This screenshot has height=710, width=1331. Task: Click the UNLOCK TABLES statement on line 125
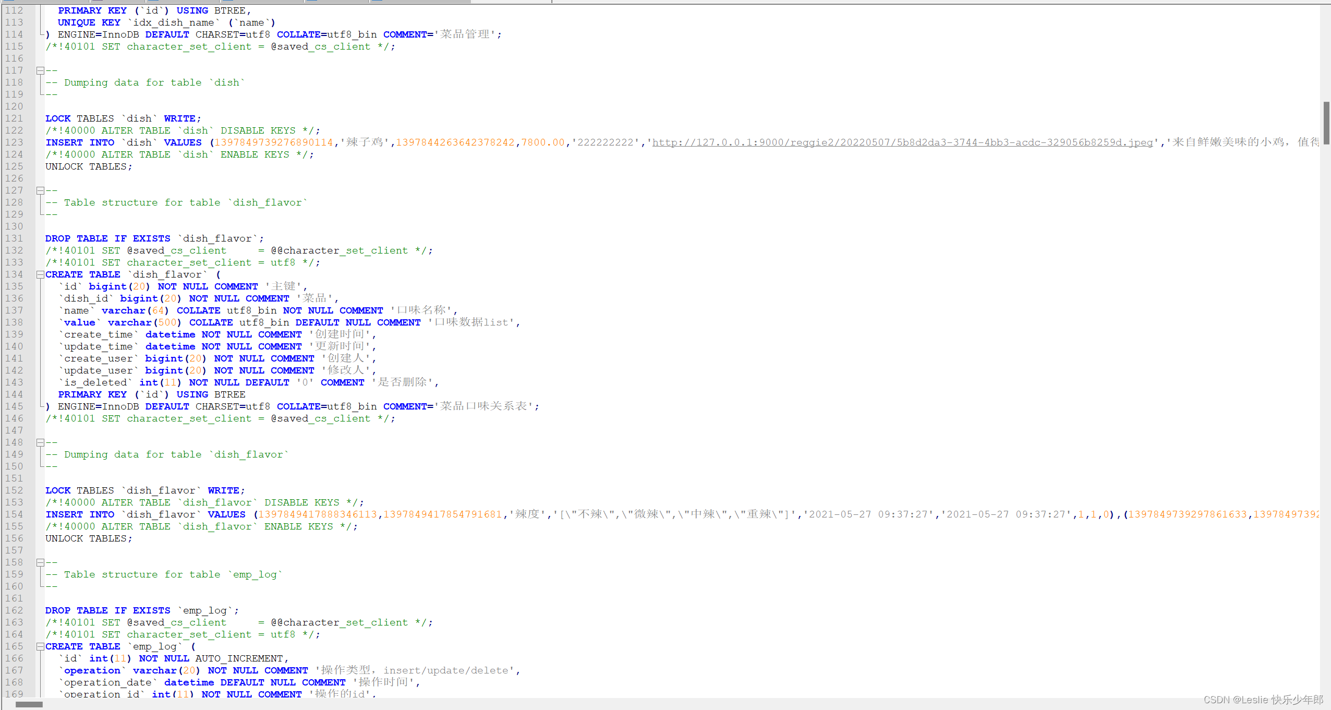[88, 166]
